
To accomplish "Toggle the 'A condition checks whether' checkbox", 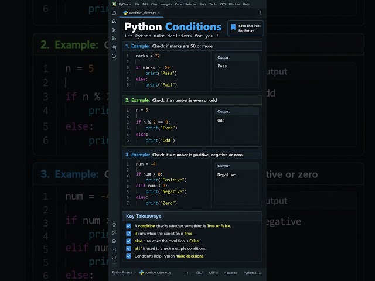I will tap(129, 226).
